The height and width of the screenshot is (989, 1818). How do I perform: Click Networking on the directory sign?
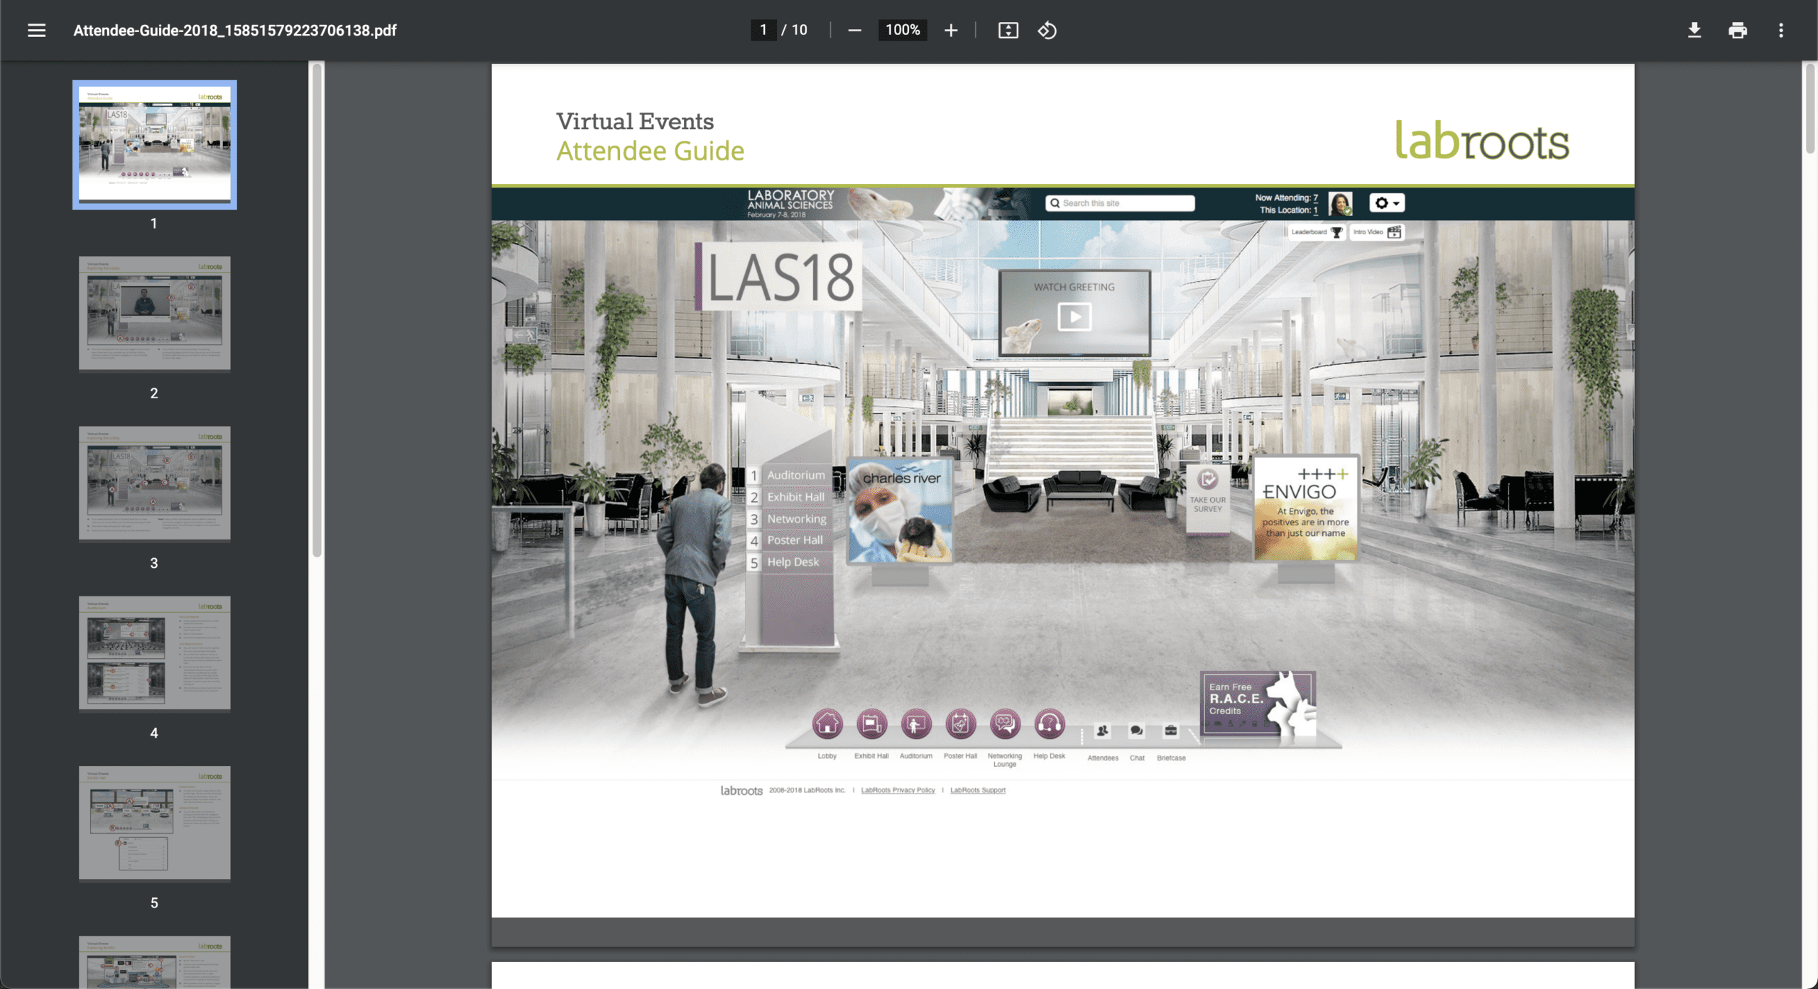click(796, 519)
